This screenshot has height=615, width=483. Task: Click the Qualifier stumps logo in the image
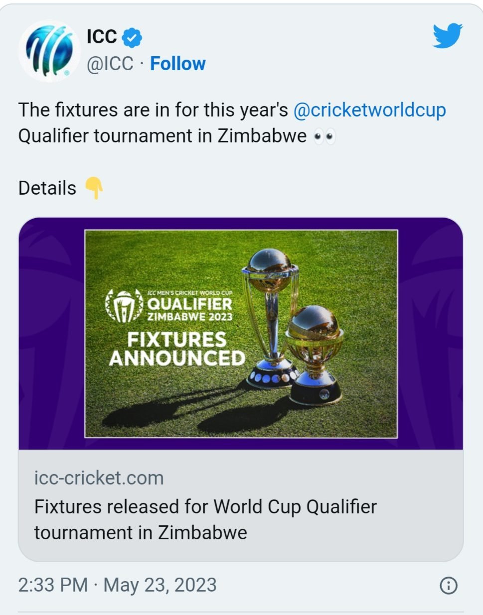click(x=124, y=305)
